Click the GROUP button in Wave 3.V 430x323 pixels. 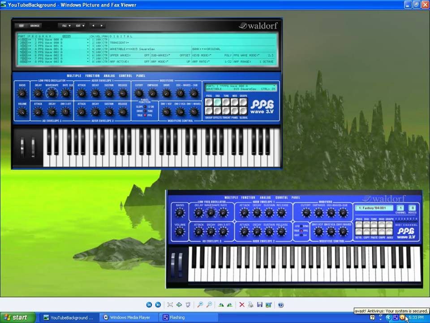point(209,111)
